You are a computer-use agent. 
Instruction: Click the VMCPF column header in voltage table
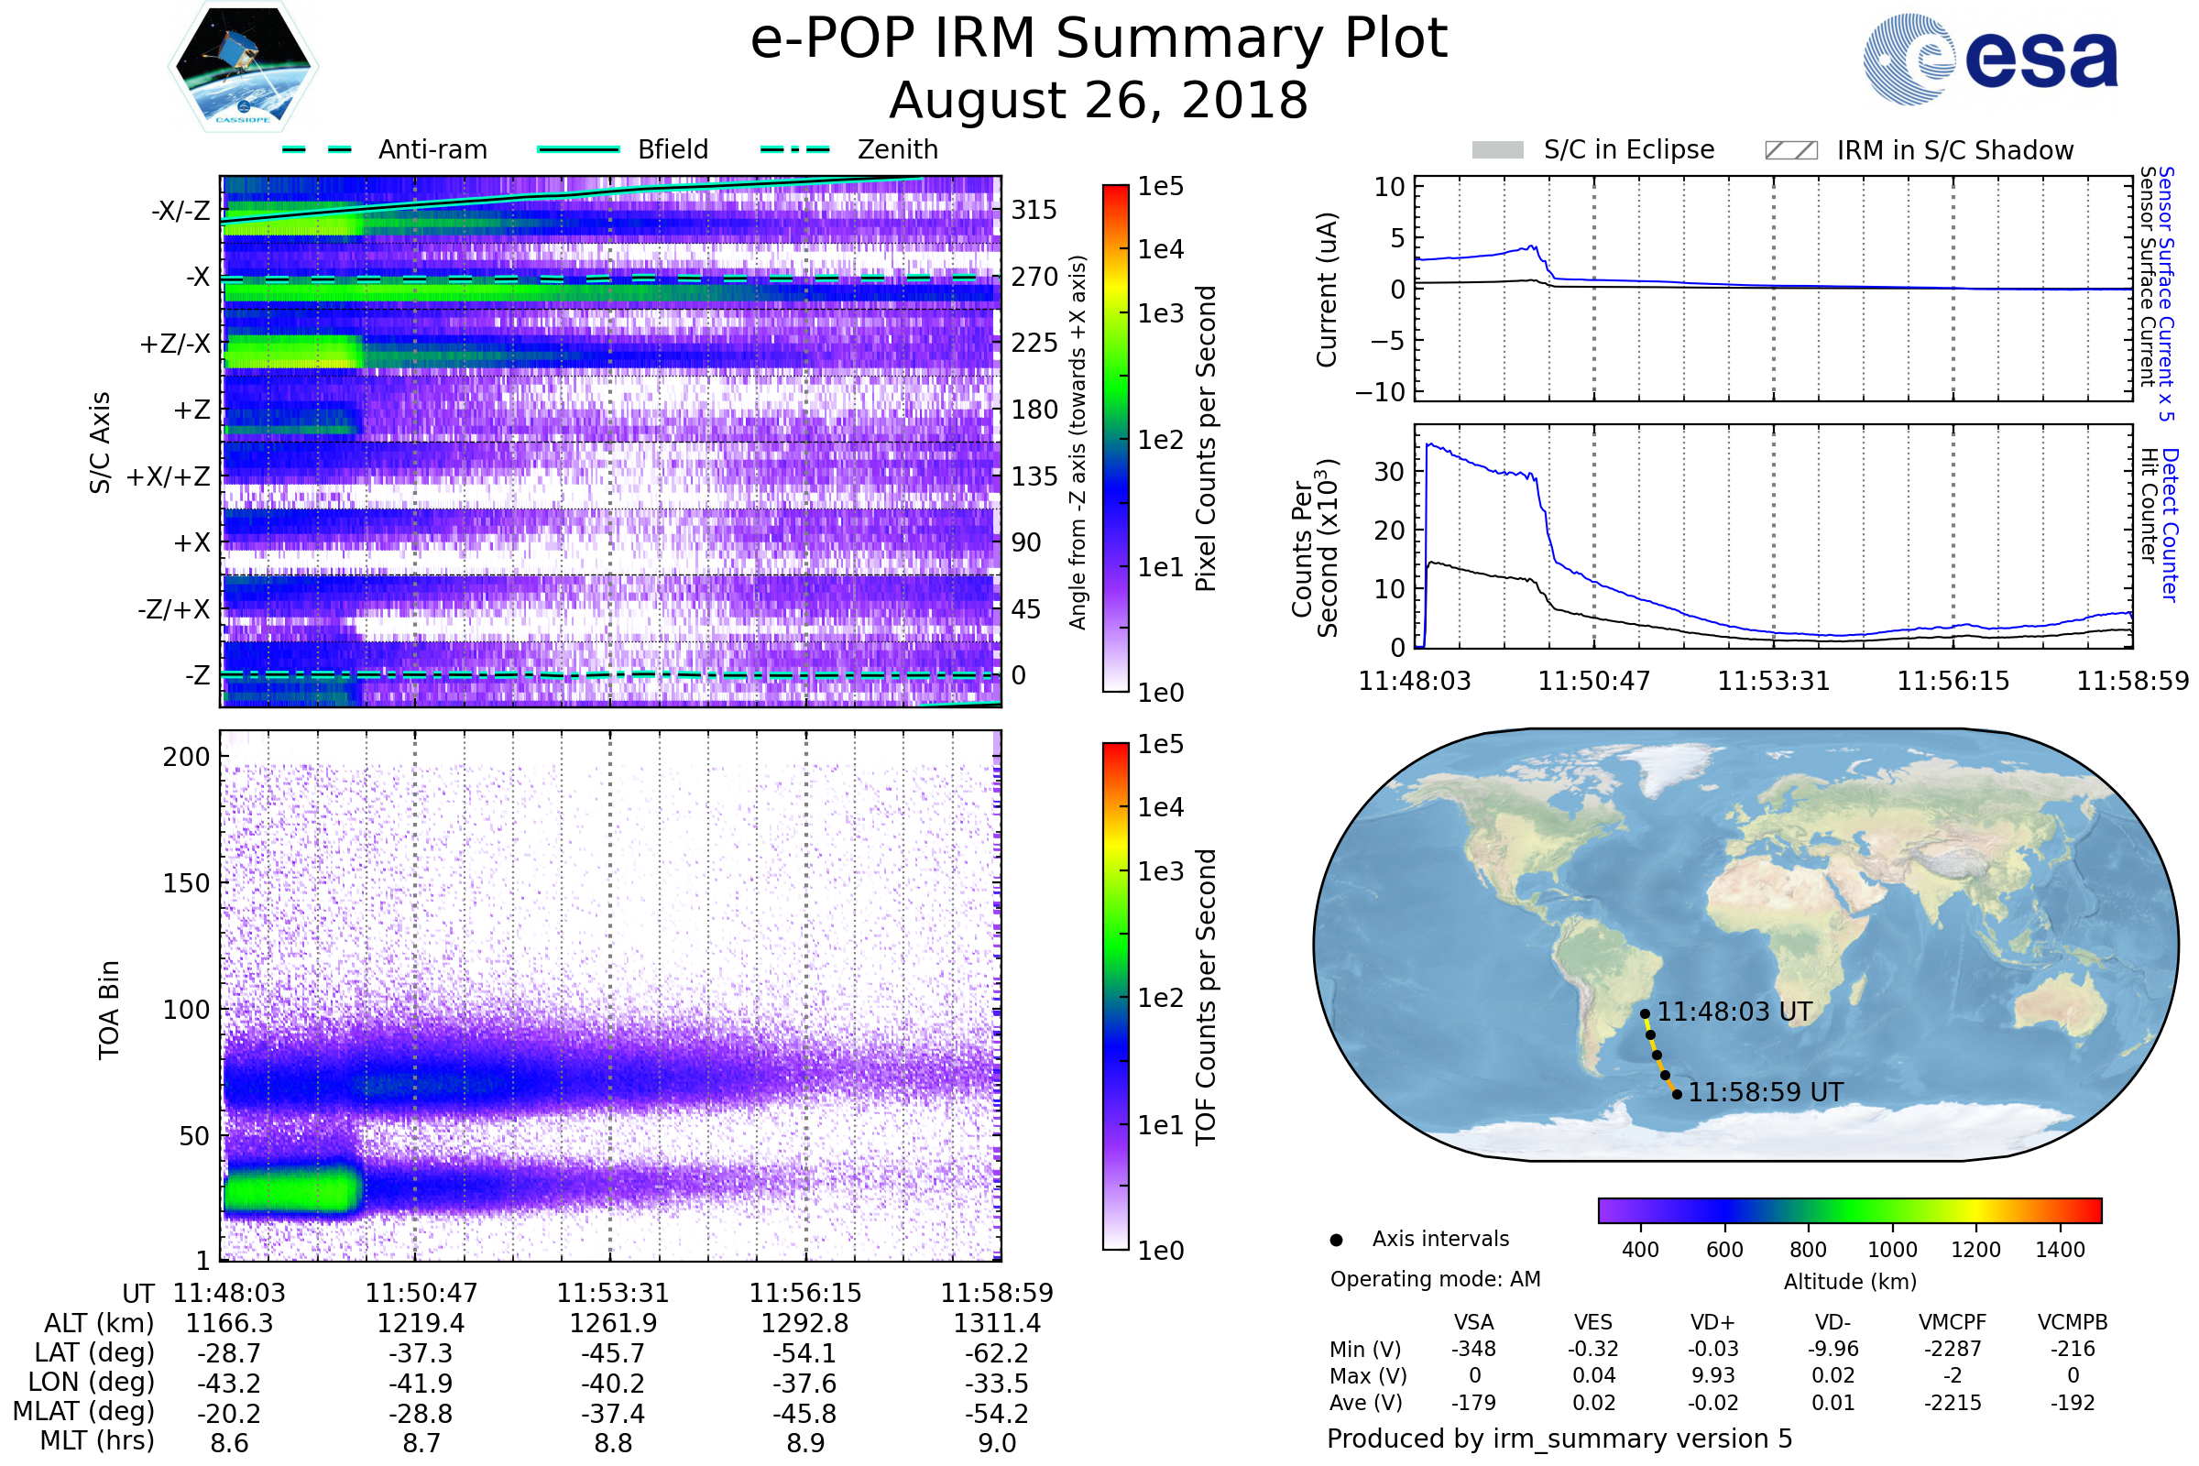point(1953,1322)
